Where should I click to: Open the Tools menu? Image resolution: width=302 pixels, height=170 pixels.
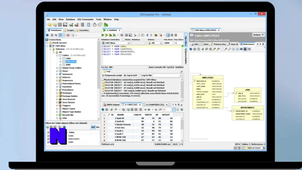(x=99, y=19)
